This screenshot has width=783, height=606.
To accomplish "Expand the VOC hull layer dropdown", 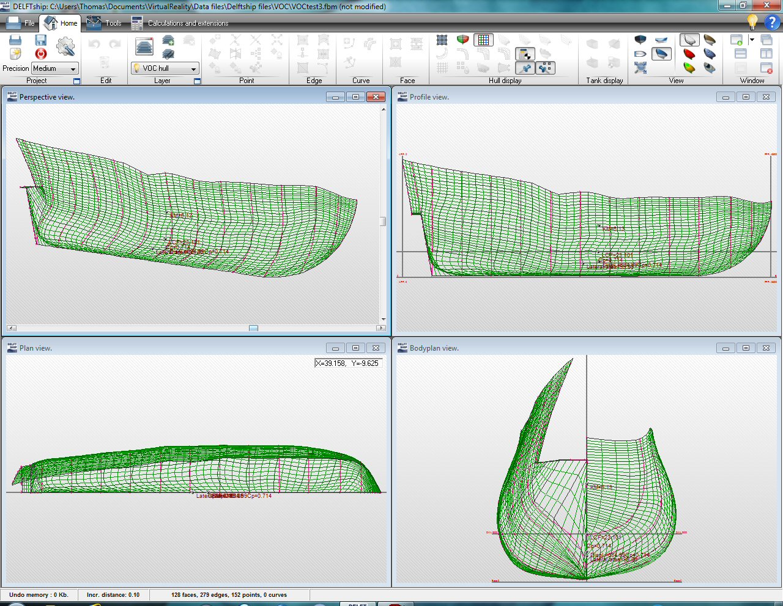I will [x=193, y=68].
